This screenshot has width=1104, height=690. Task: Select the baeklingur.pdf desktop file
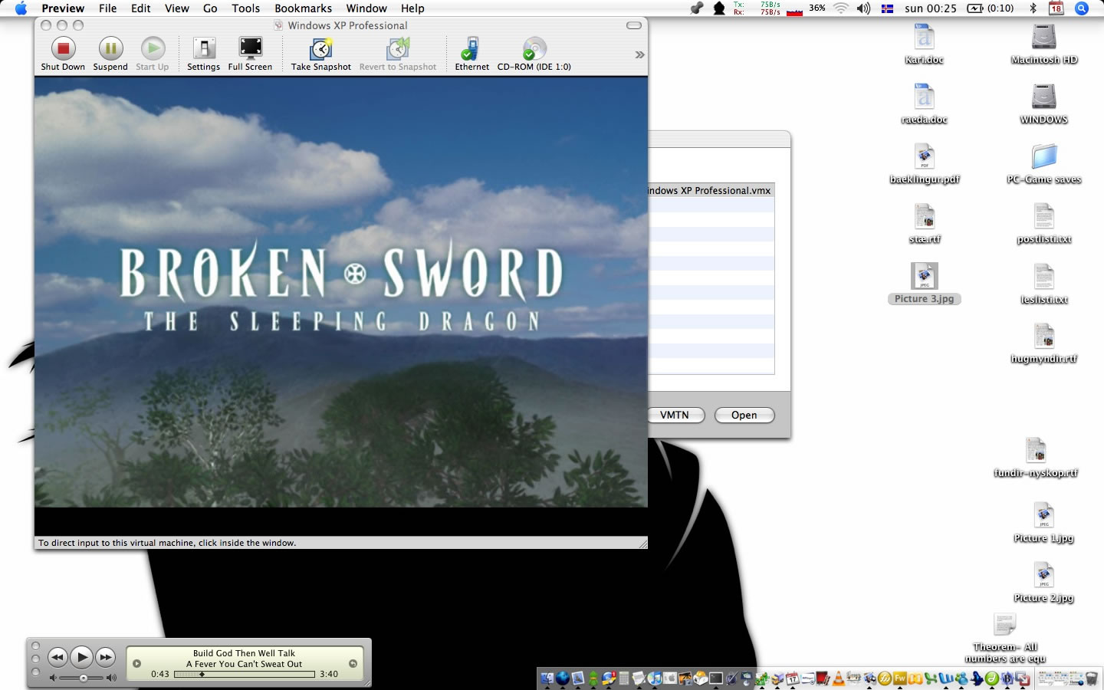click(x=925, y=163)
